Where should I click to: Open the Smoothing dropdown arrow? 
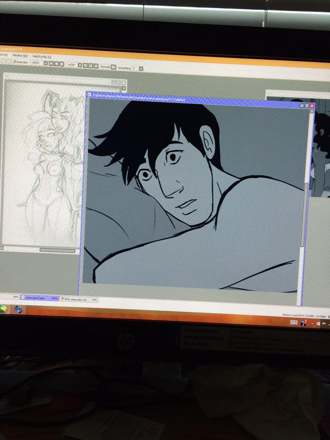click(141, 69)
